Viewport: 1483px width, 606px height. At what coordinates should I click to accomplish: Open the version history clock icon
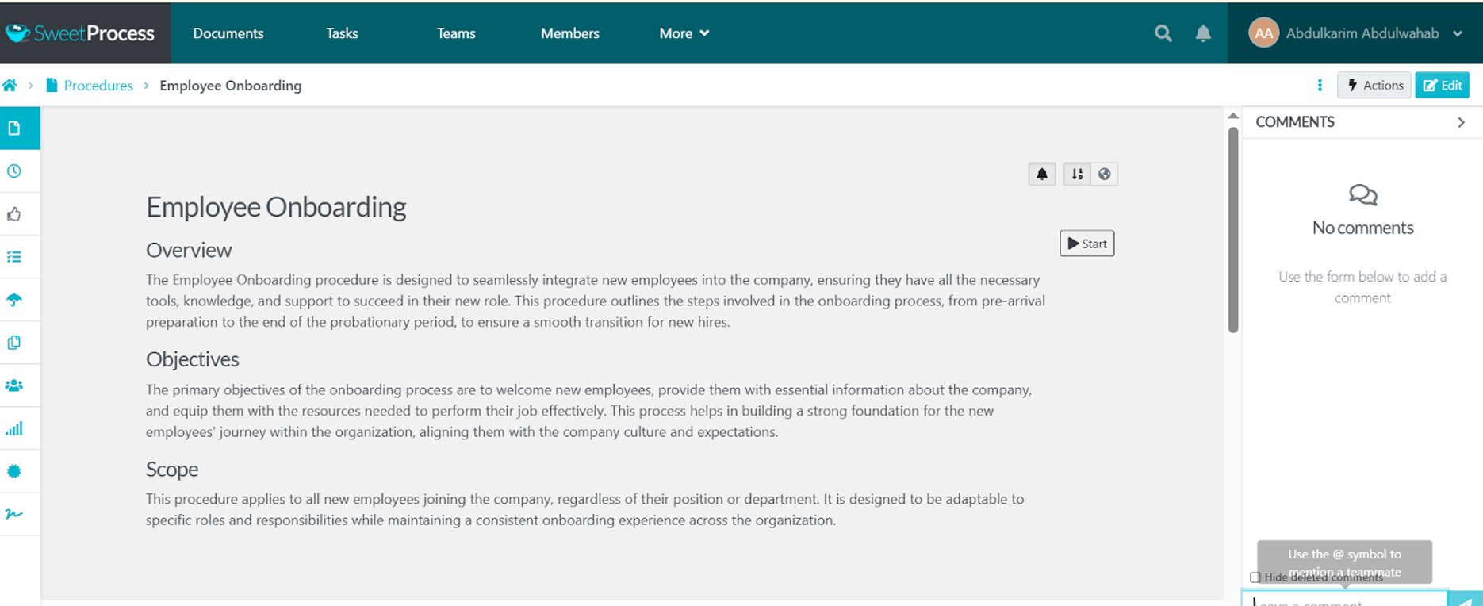coord(14,171)
